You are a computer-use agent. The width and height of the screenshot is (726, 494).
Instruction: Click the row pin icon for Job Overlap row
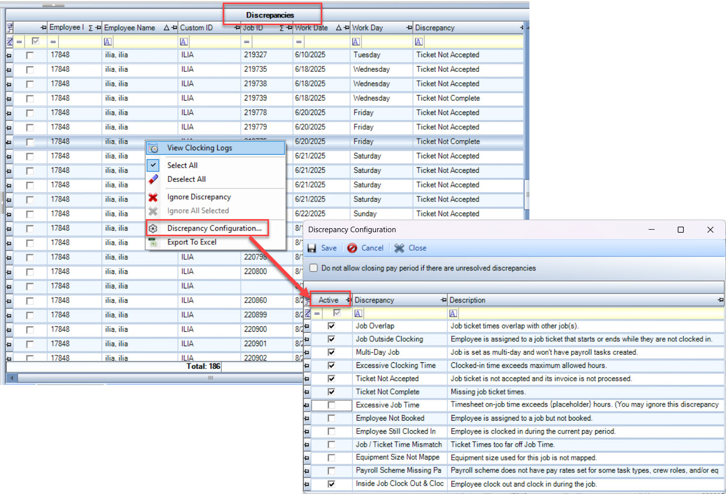pos(307,326)
